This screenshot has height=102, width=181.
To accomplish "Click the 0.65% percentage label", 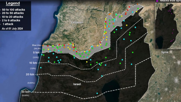I will [x=31, y=83].
